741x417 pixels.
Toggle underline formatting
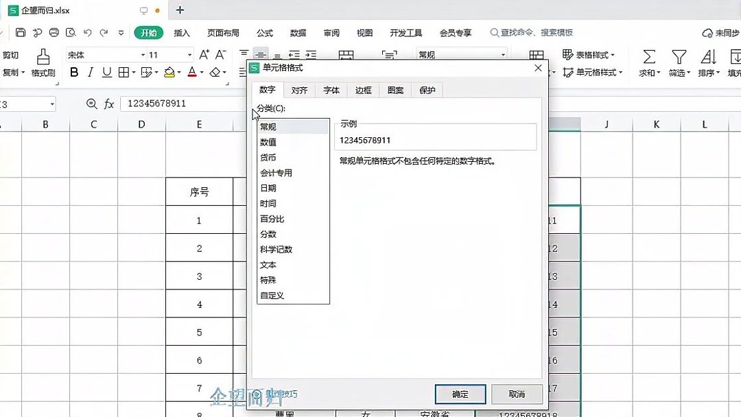106,73
